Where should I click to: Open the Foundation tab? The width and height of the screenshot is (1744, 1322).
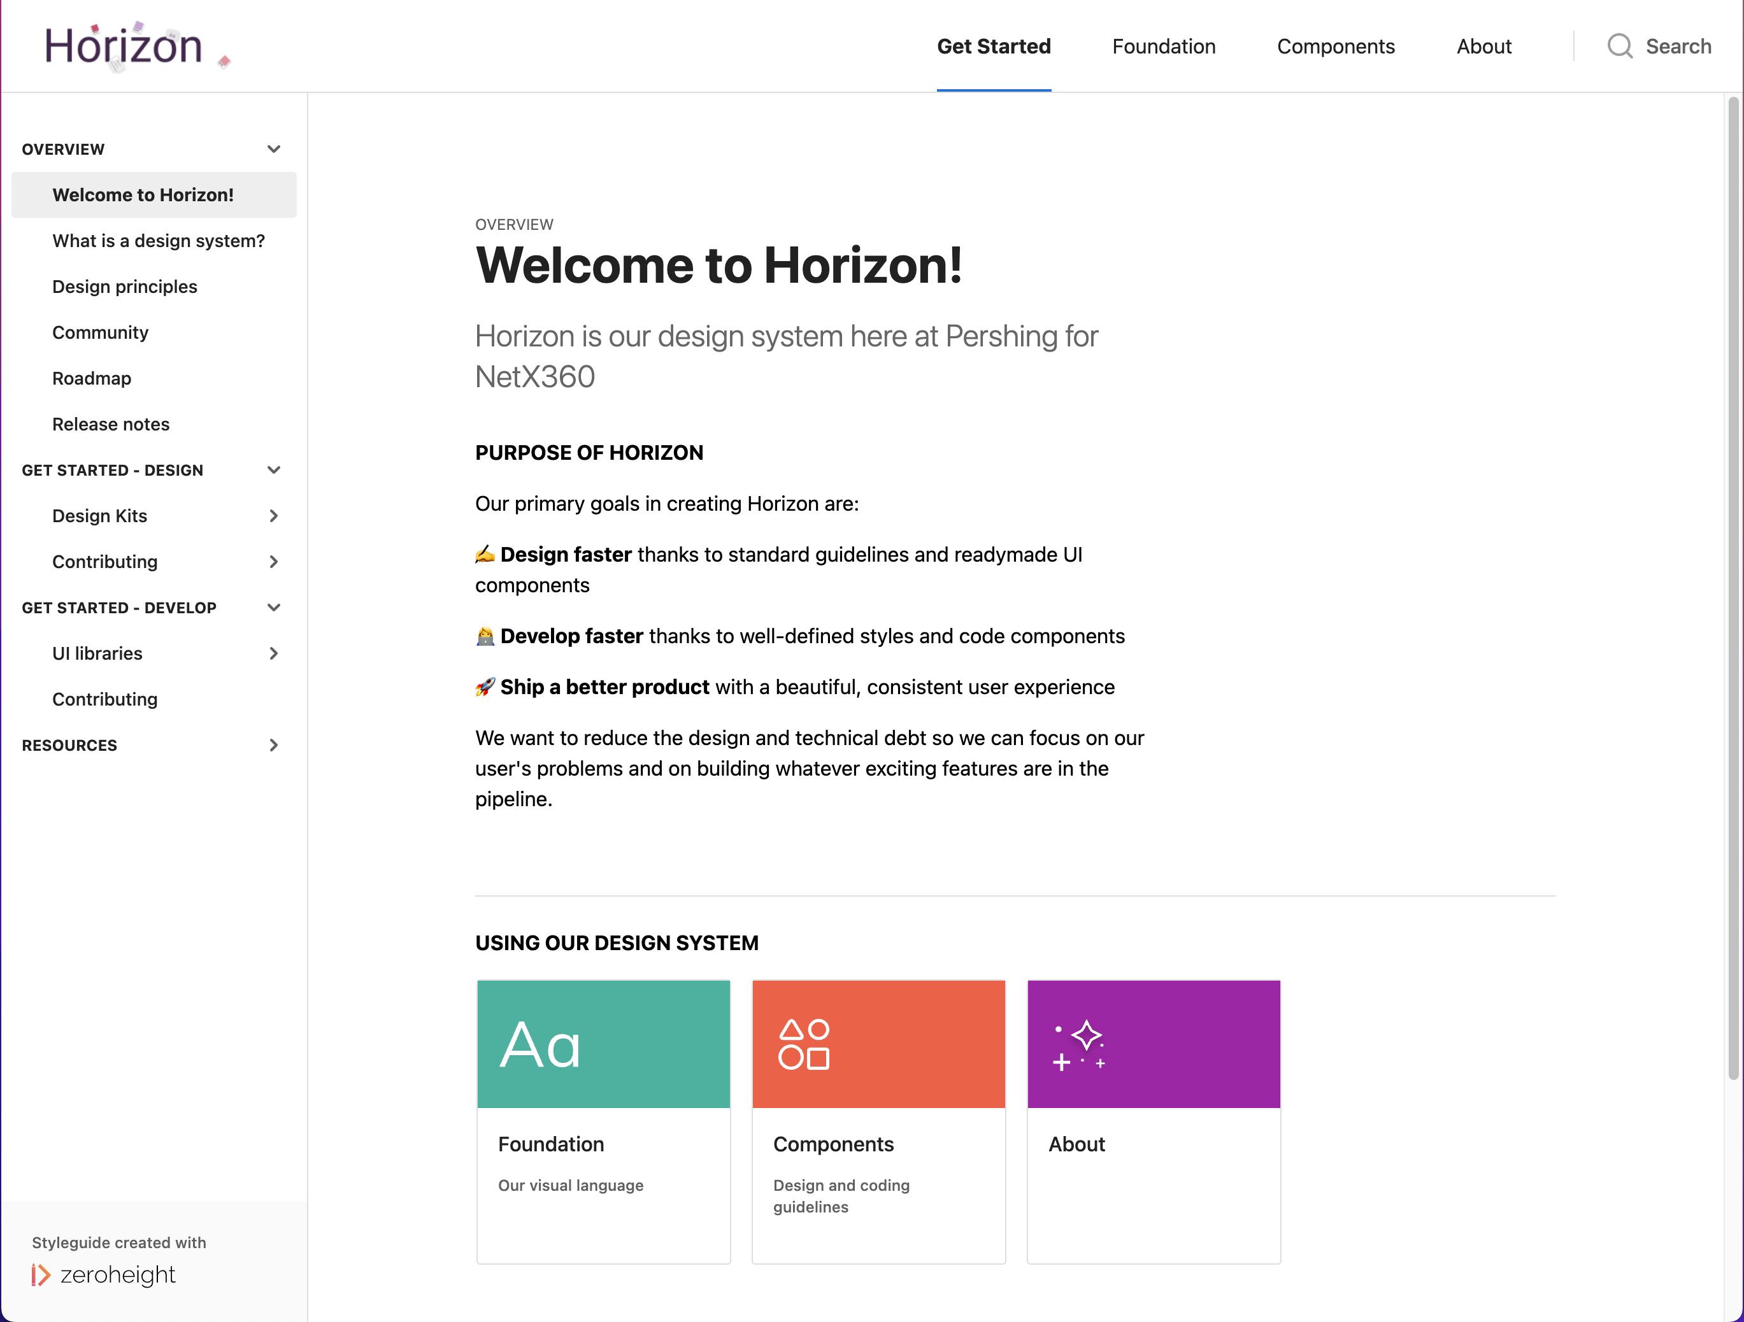click(x=1164, y=46)
